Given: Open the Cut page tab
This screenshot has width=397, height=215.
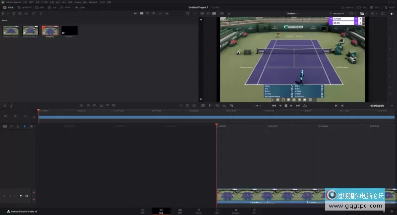Looking at the screenshot, I should pyautogui.click(x=161, y=211).
